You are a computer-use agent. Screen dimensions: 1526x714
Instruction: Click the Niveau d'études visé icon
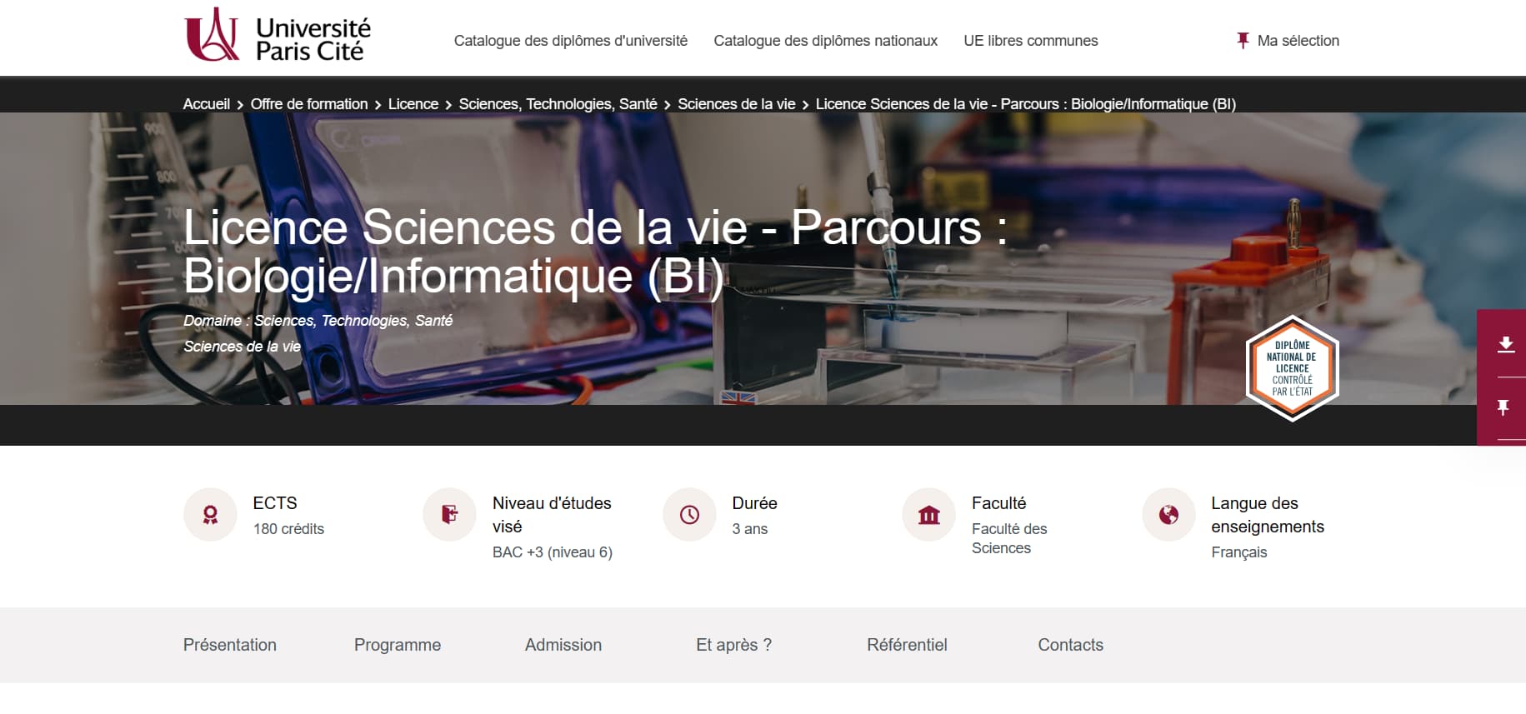tap(449, 515)
